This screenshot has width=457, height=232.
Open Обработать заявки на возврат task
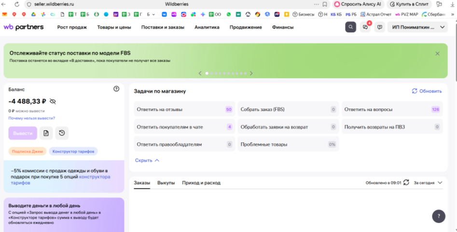288,127
